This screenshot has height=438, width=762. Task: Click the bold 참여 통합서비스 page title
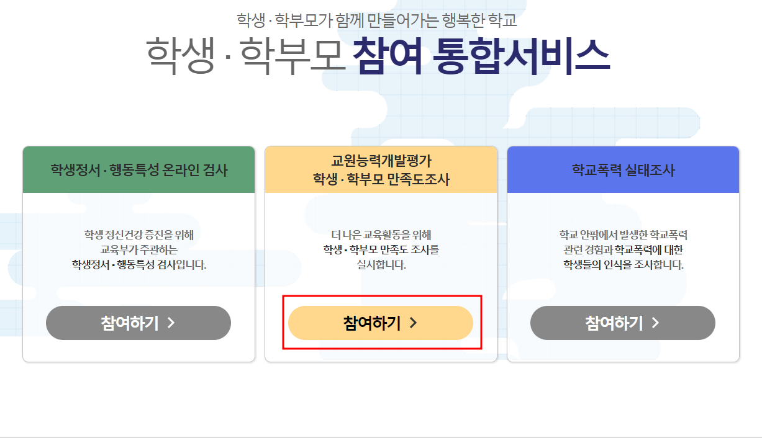pyautogui.click(x=481, y=56)
